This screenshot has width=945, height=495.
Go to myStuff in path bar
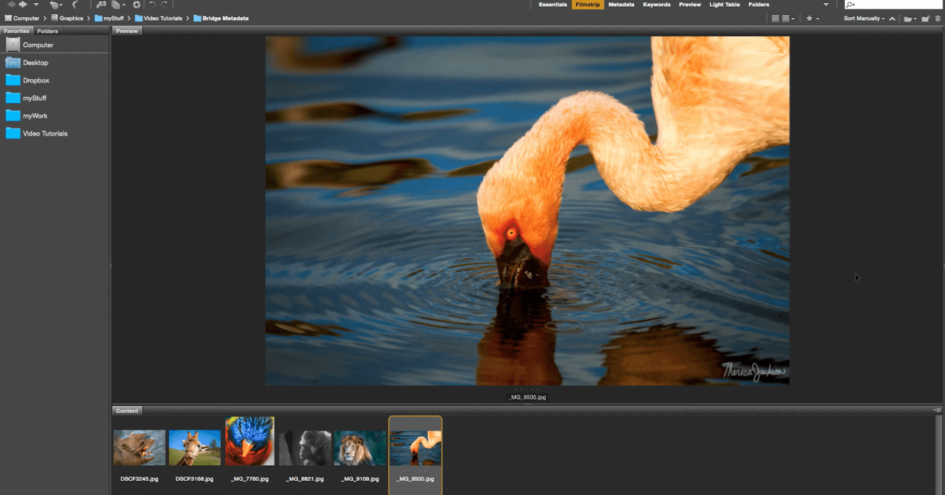113,18
